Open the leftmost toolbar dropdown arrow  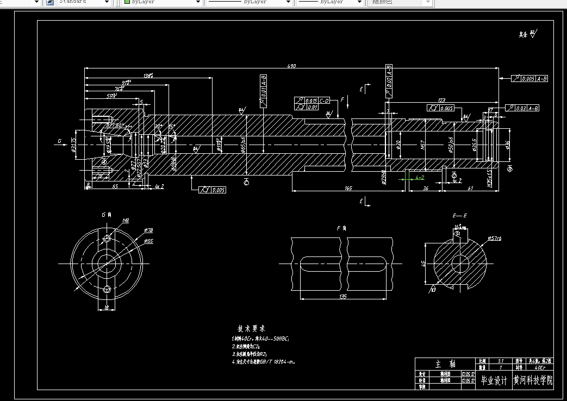[36, 2]
